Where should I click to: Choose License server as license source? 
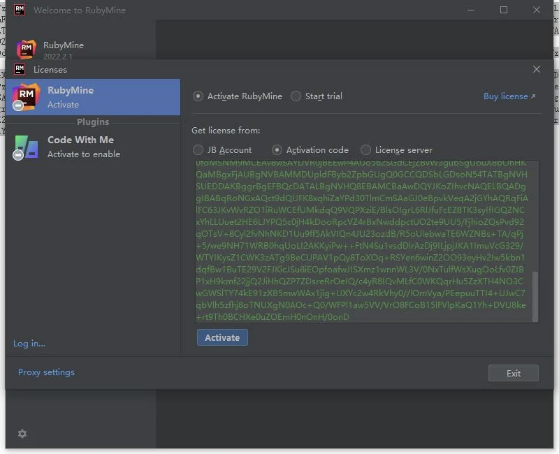pyautogui.click(x=366, y=149)
